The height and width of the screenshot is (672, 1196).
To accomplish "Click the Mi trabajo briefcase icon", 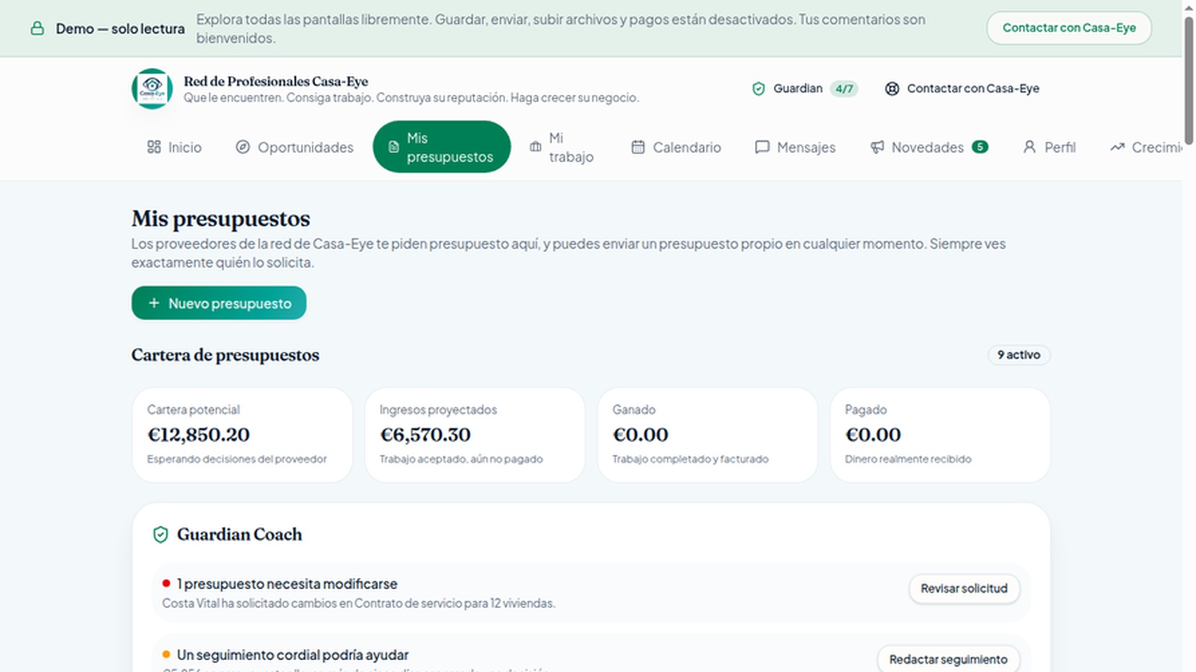I will (x=536, y=147).
